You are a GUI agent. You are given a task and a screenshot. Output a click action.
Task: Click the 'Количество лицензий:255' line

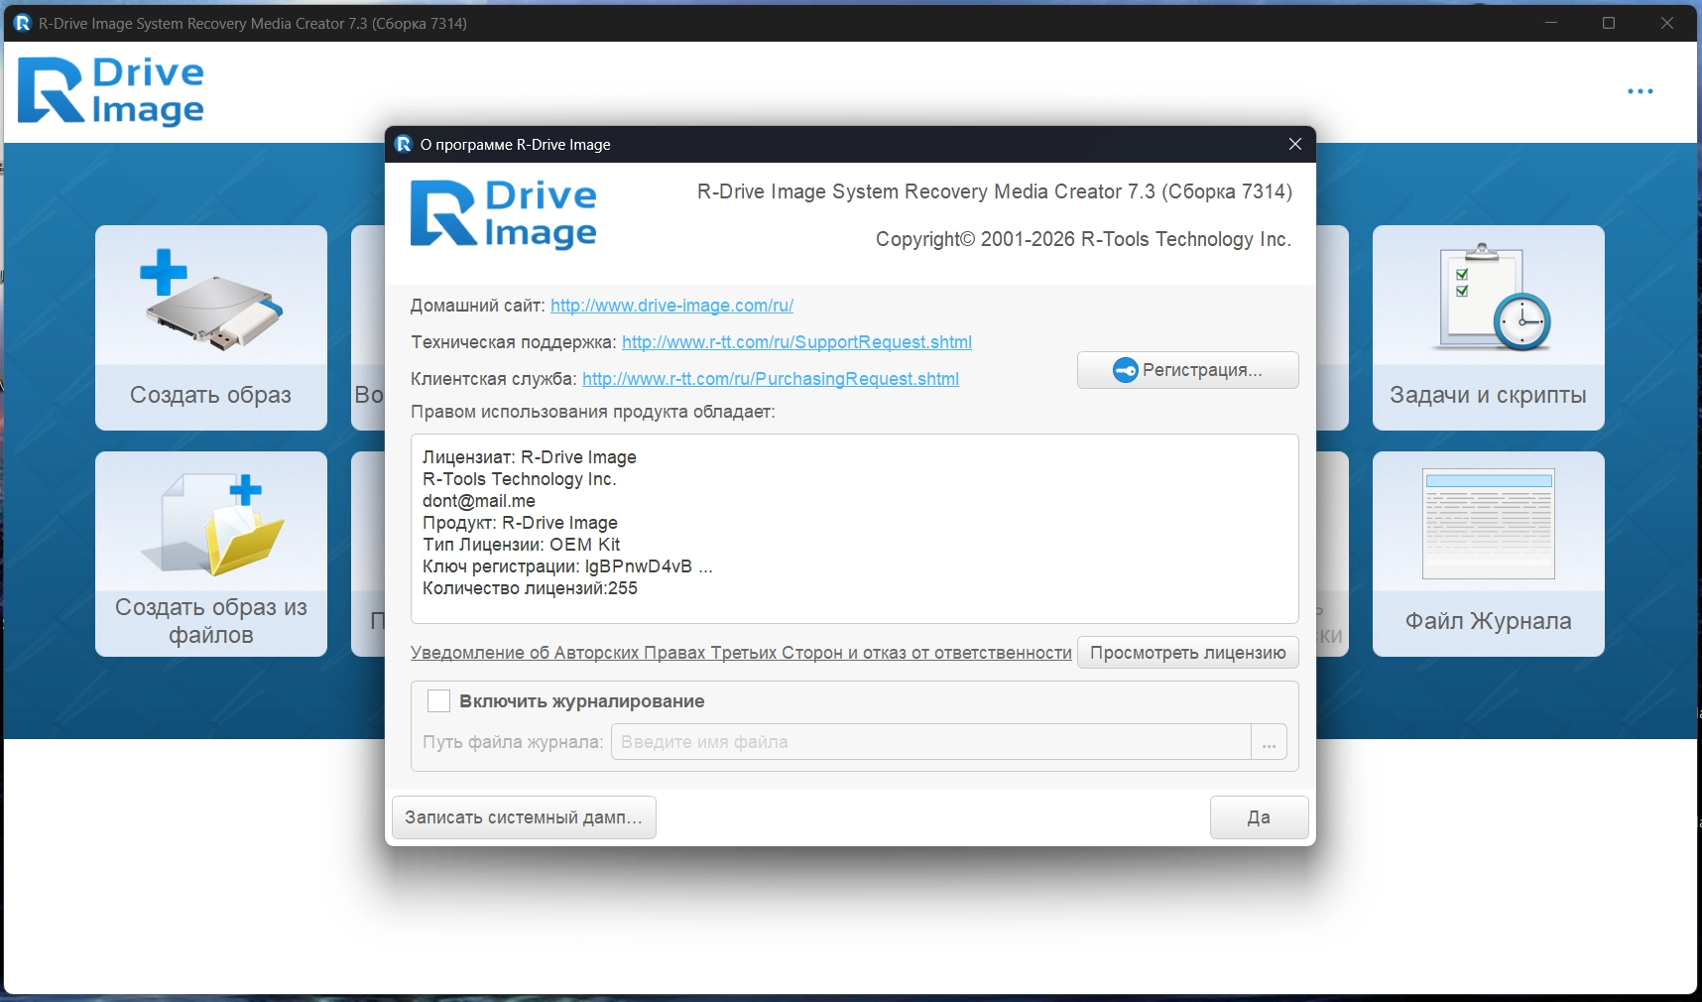[x=530, y=588]
